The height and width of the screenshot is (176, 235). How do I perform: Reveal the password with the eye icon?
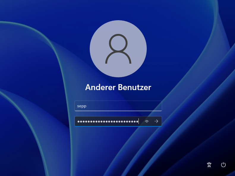(147, 121)
